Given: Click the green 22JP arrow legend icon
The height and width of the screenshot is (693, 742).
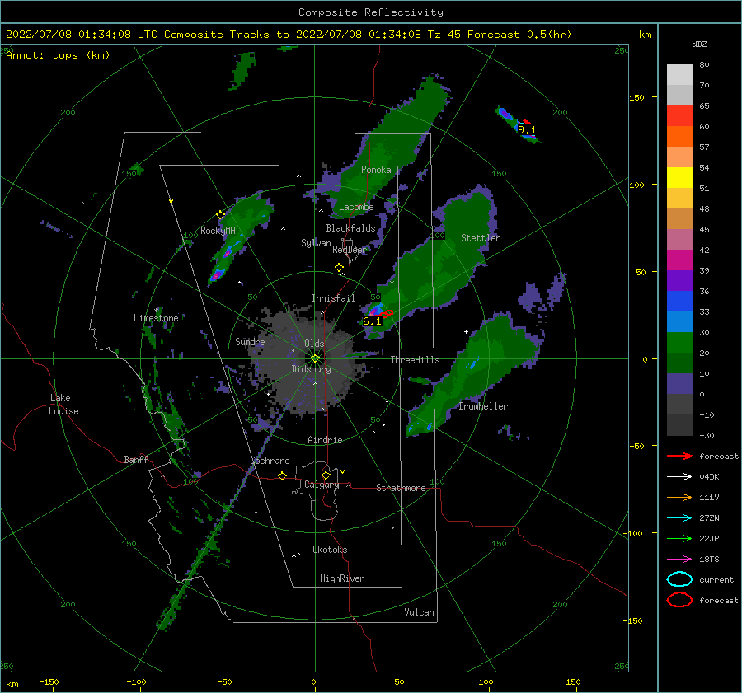Looking at the screenshot, I should coord(679,538).
